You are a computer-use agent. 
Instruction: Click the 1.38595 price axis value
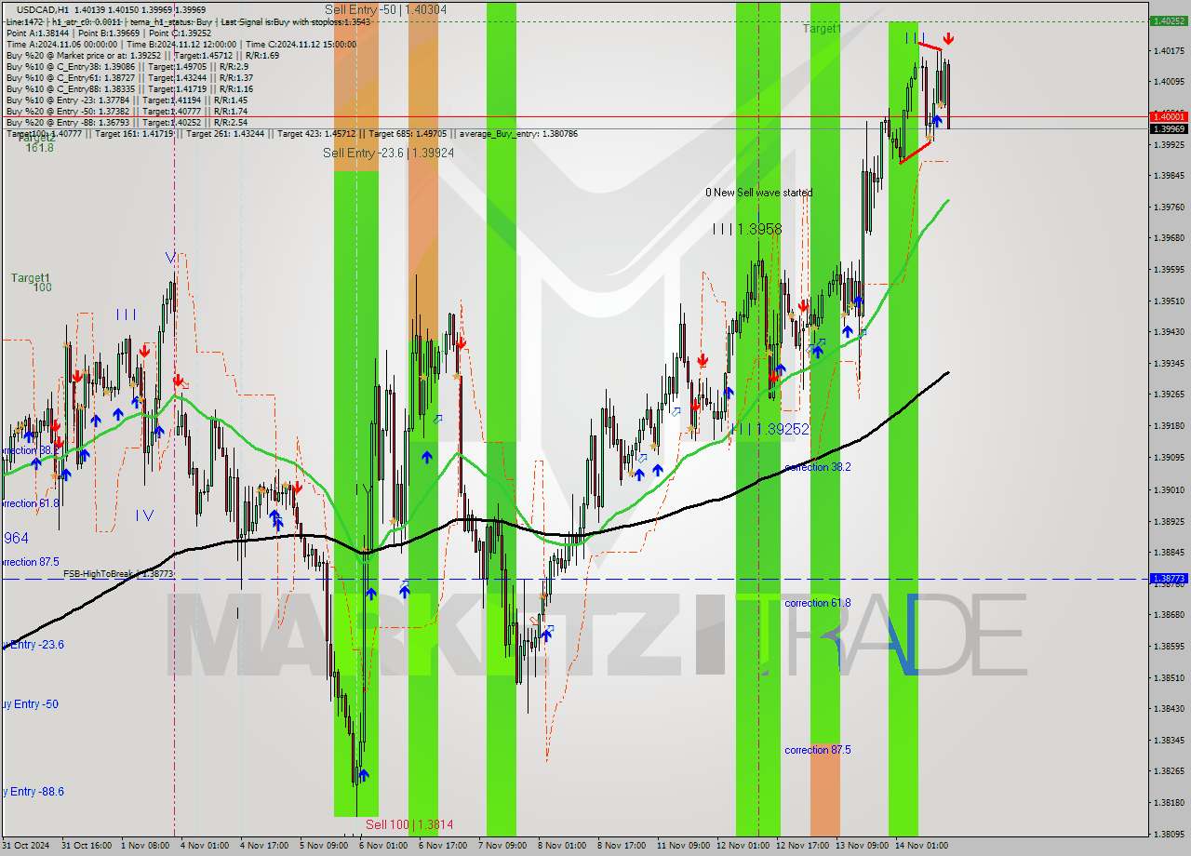pyautogui.click(x=1168, y=646)
